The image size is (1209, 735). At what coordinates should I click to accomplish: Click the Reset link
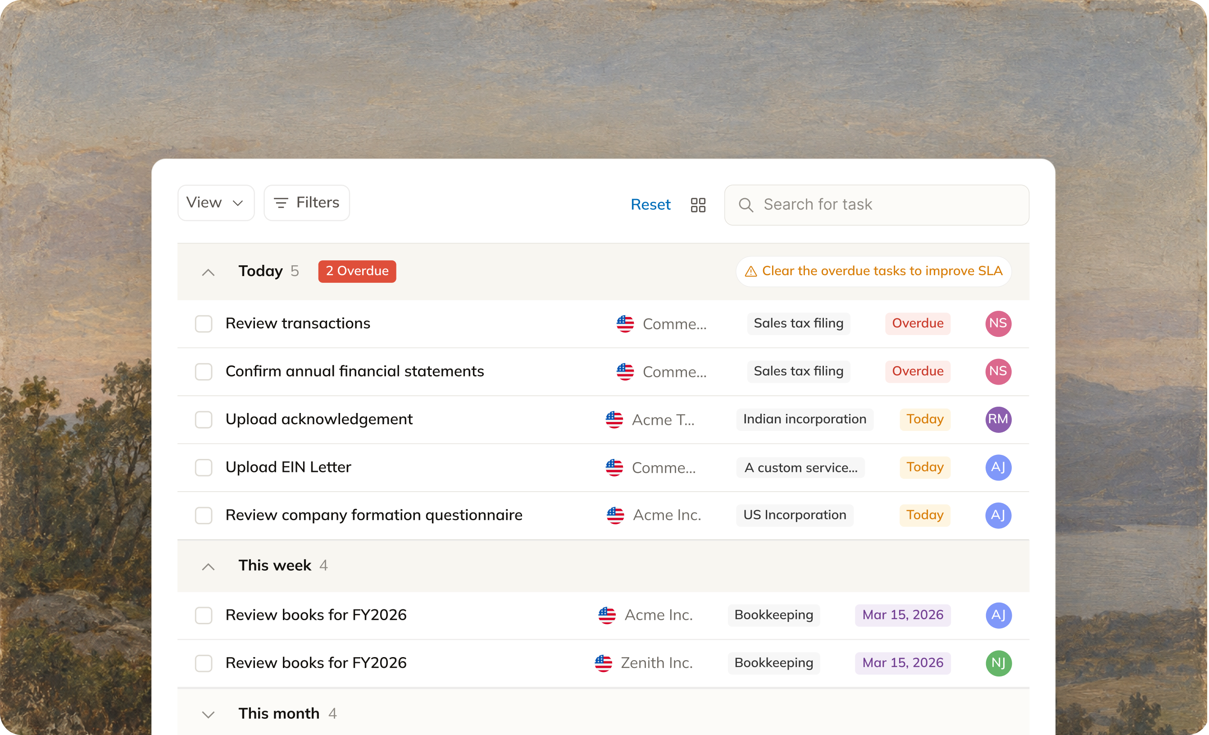pyautogui.click(x=650, y=204)
